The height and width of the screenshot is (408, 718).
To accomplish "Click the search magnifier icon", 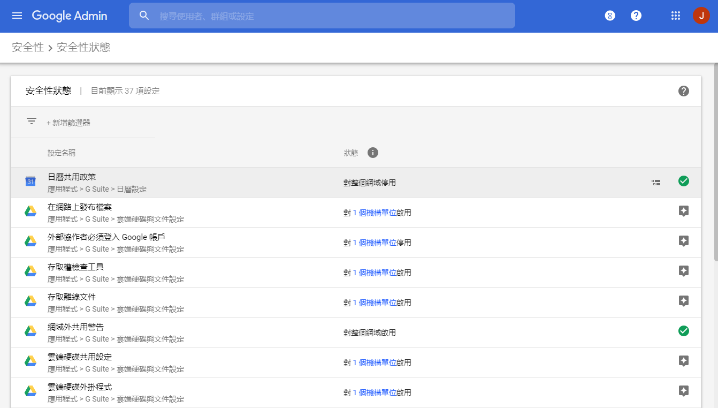I will pos(144,16).
